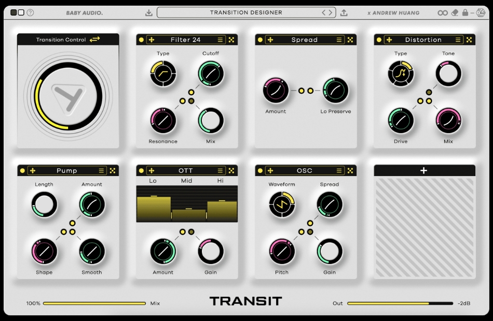This screenshot has width=493, height=321.
Task: Open the OTT module name selector
Action: click(185, 170)
